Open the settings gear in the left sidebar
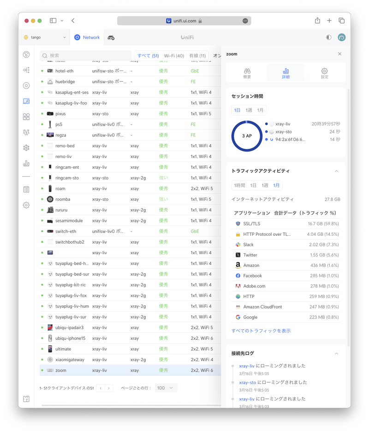The height and width of the screenshot is (432, 369). click(26, 205)
